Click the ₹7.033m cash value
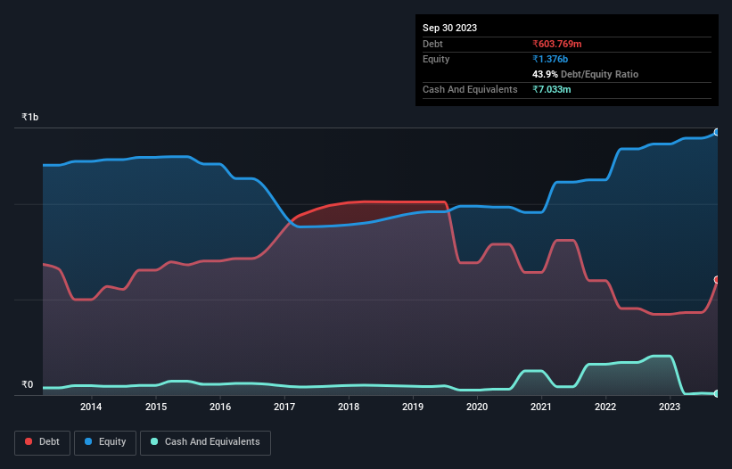This screenshot has height=469, width=732. [x=551, y=89]
